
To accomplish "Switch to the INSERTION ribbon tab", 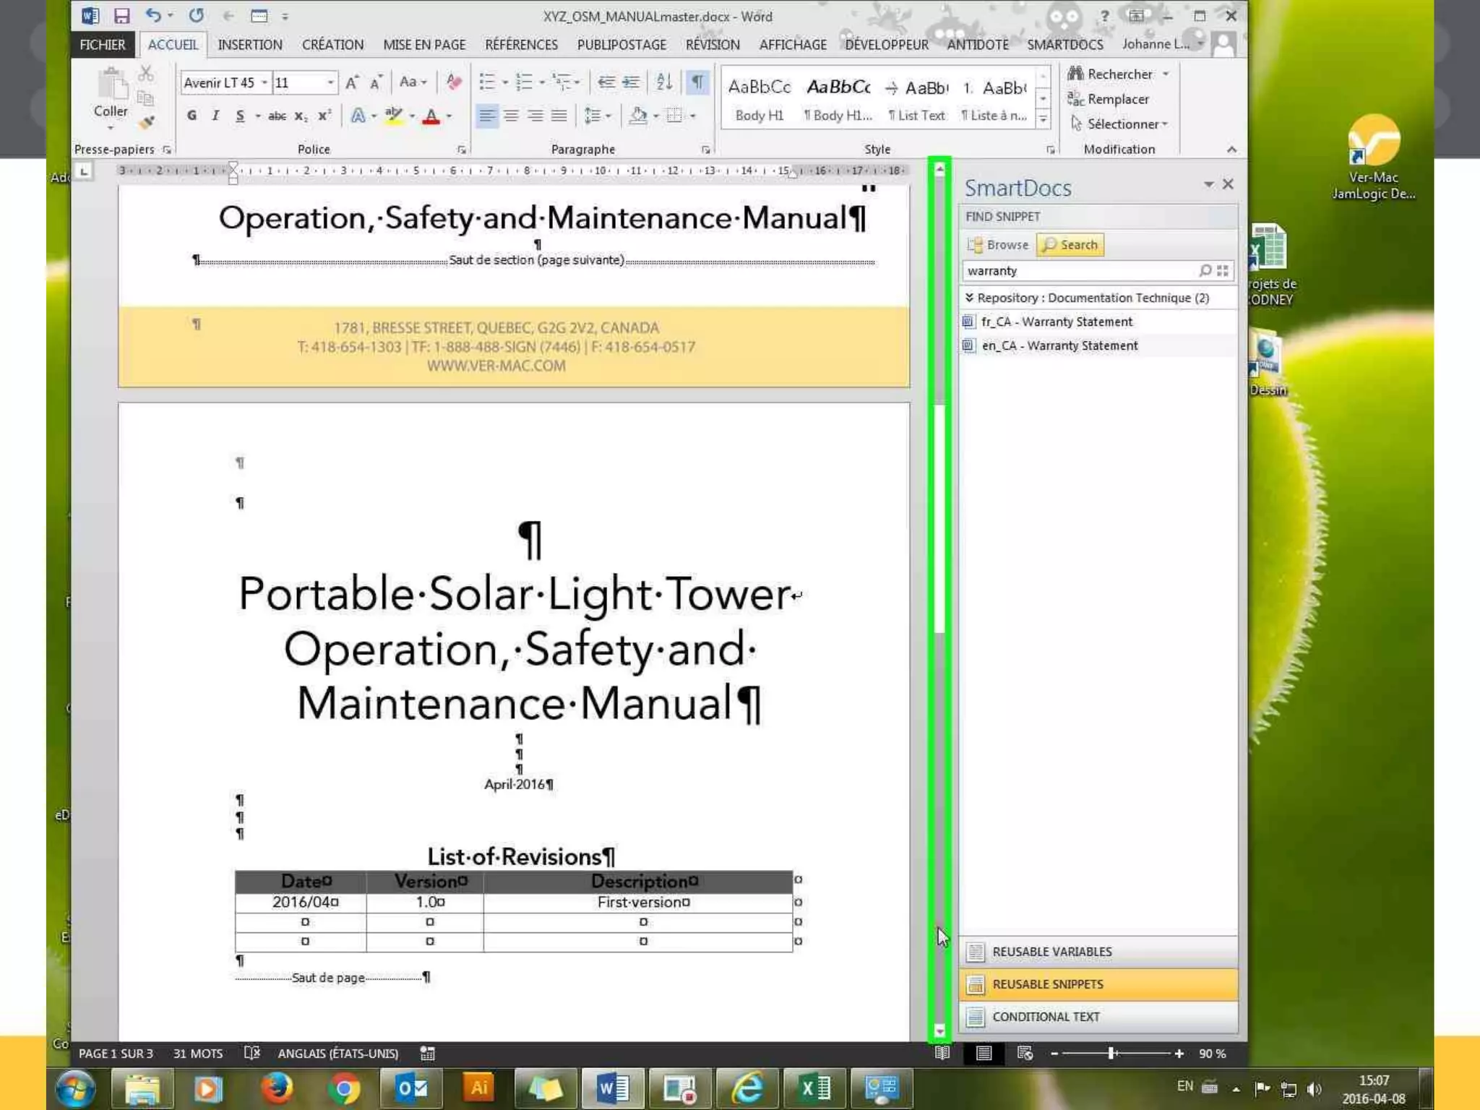I will point(250,45).
